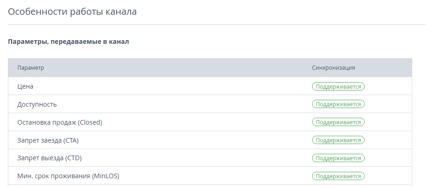Viewport: 433px width, 187px height.
Task: Click "Поддерживается" badge beside Запрет заезда (CTA)
Action: pos(338,140)
